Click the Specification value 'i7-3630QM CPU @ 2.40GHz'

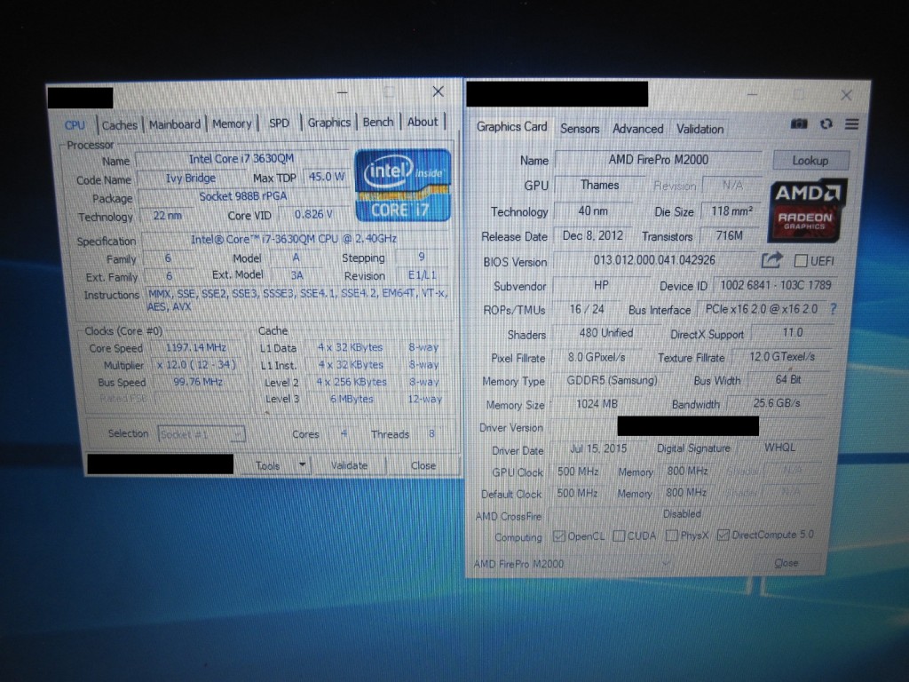[294, 238]
